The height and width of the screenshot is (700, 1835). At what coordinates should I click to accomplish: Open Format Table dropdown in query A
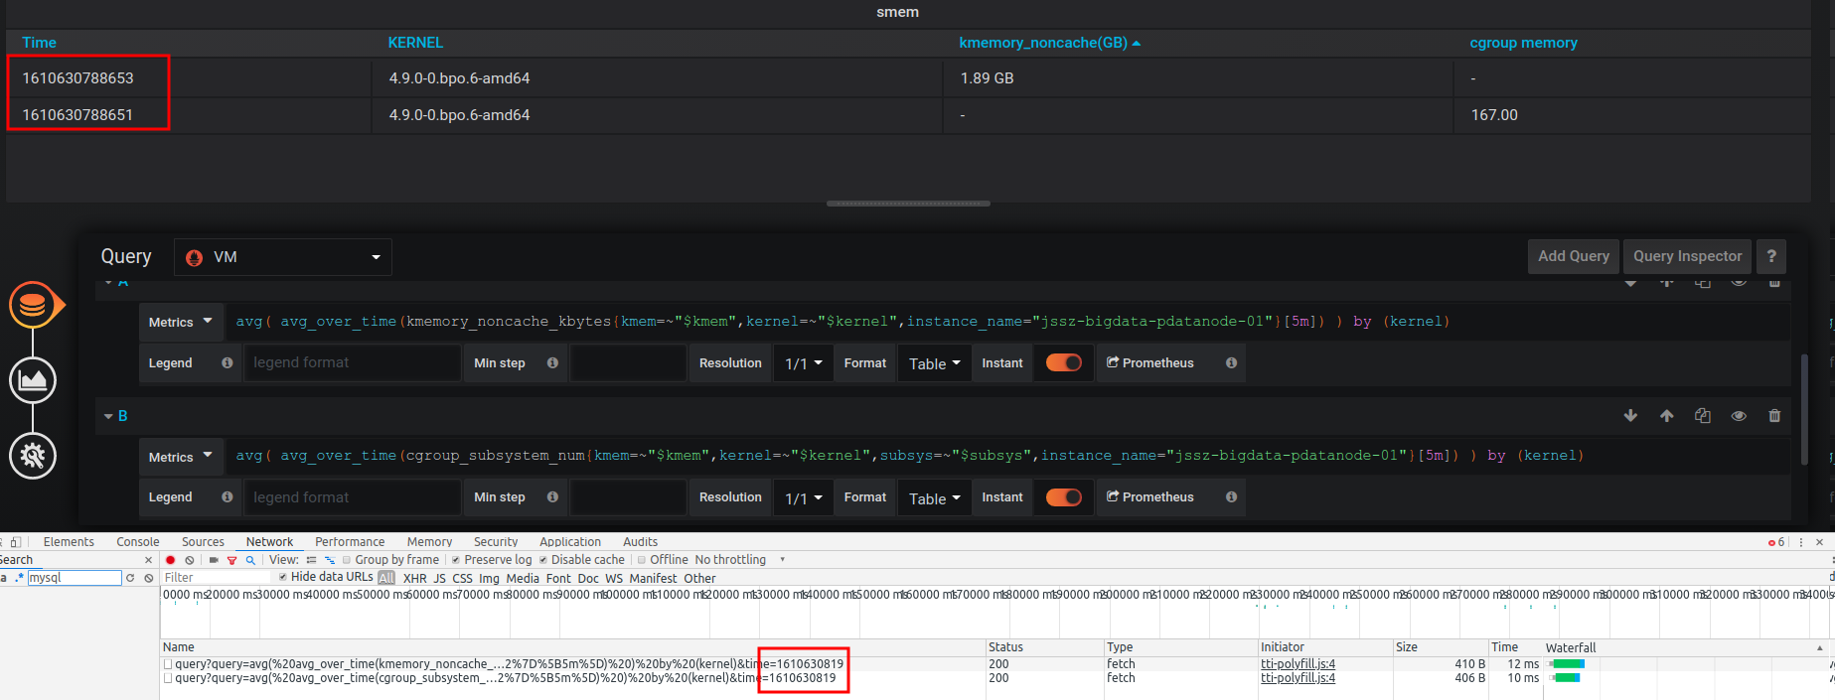934,363
